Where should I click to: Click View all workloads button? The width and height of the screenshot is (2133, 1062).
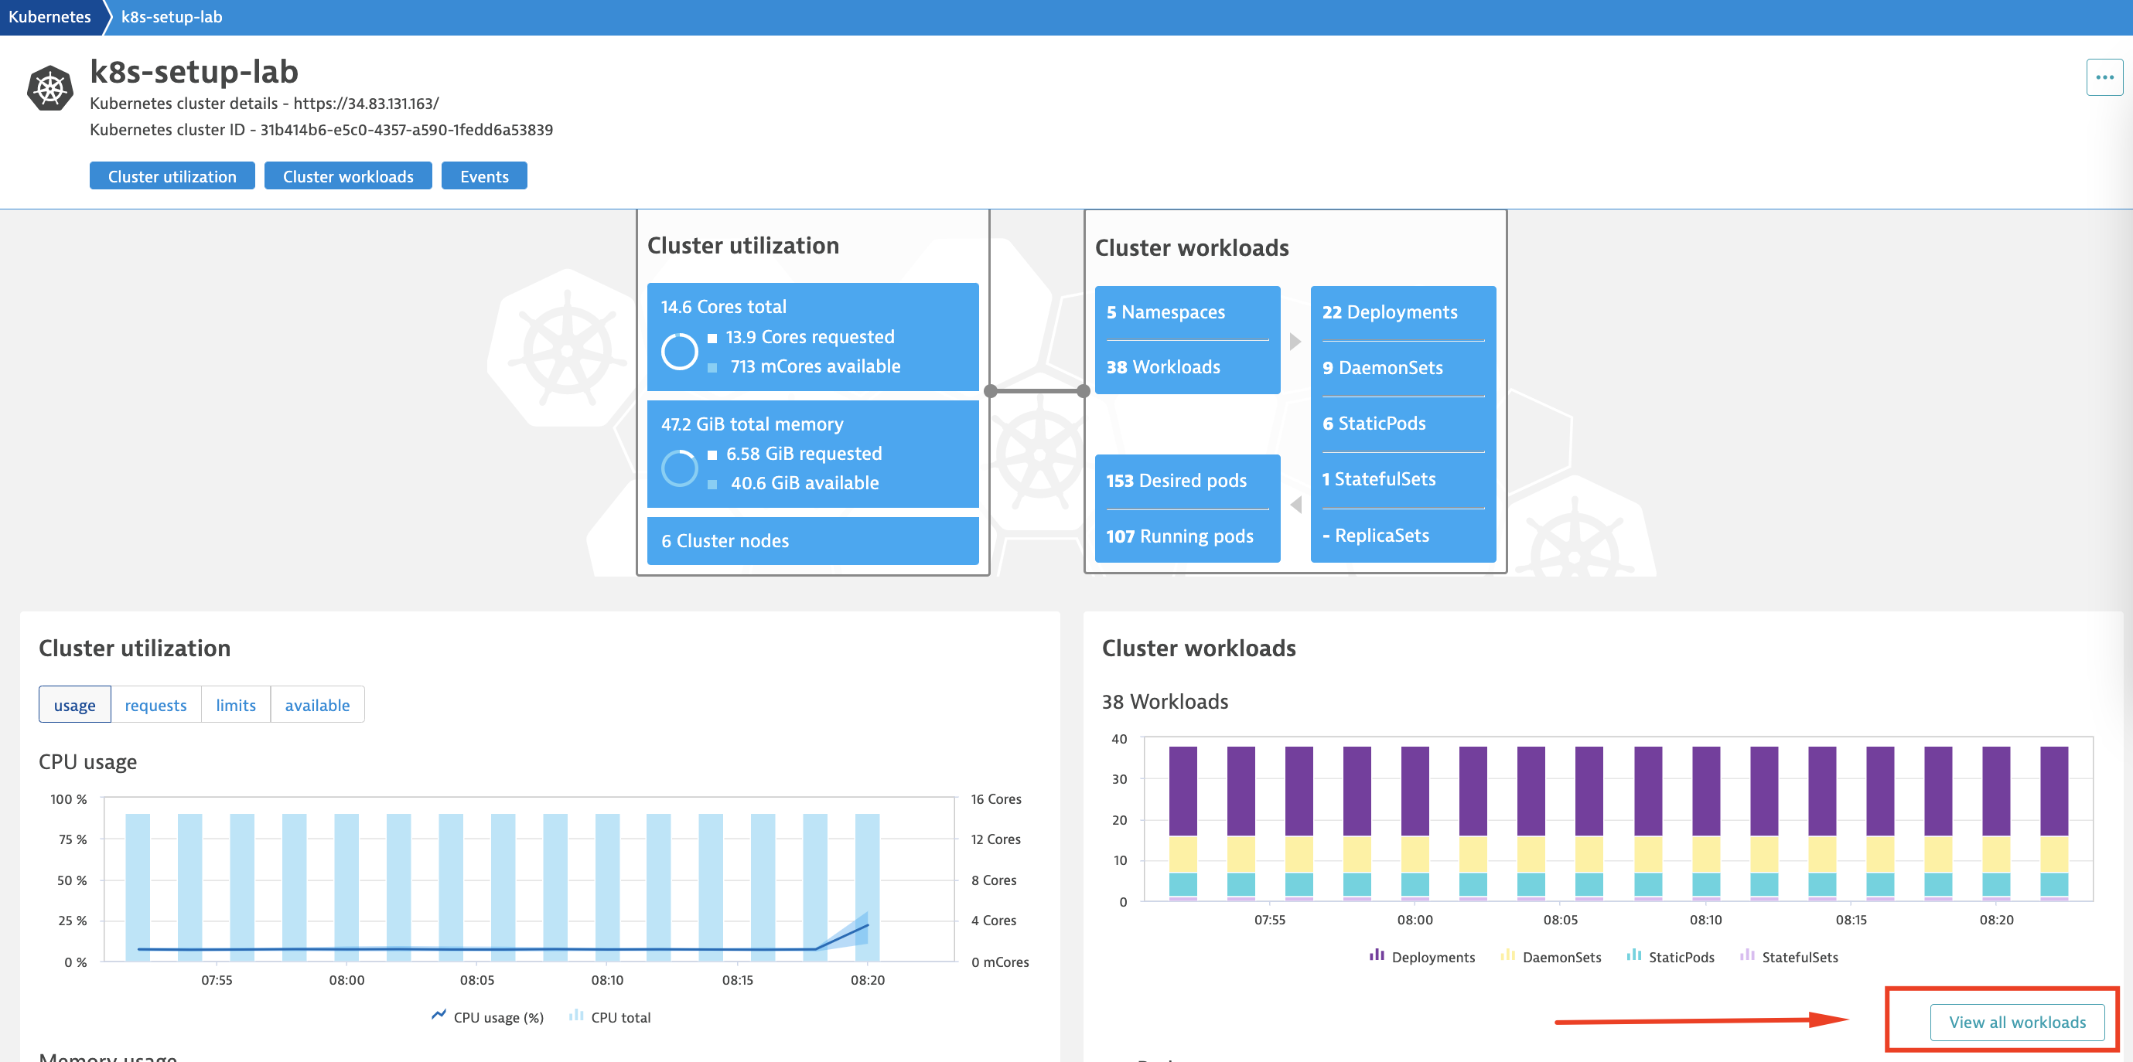(2017, 1023)
